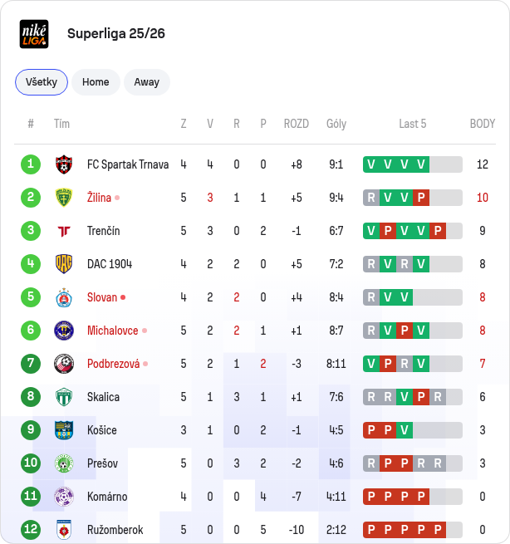
Task: Click the Niké Liga logo
Action: pos(34,34)
